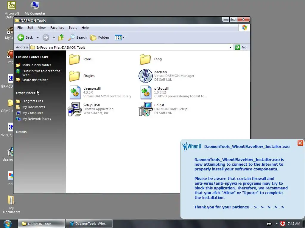Click Share this folder
This screenshot has height=228, width=305.
pyautogui.click(x=35, y=80)
